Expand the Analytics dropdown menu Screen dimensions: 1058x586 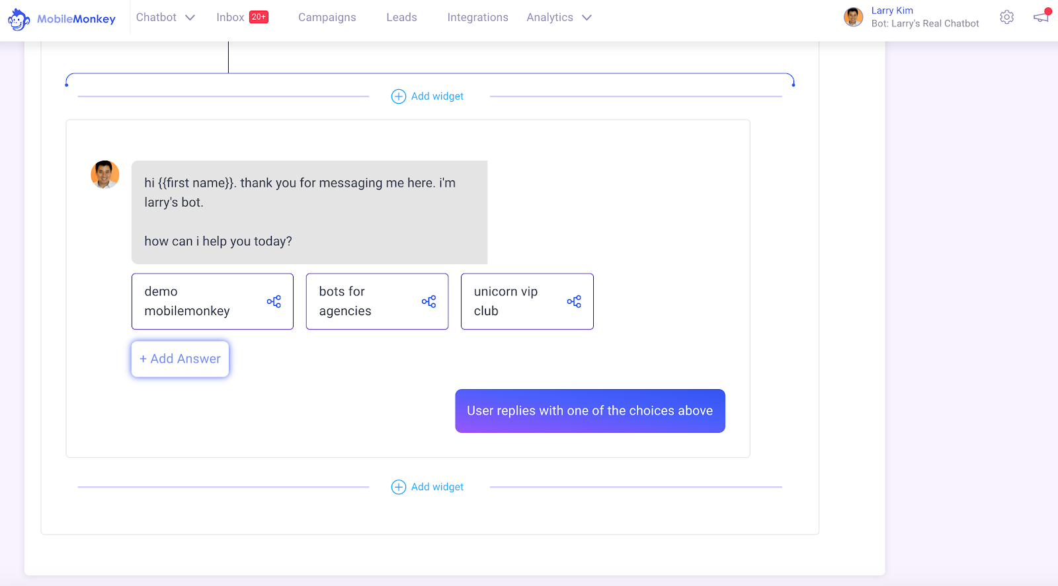pyautogui.click(x=559, y=17)
